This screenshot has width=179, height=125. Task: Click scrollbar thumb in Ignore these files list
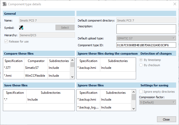133,97
